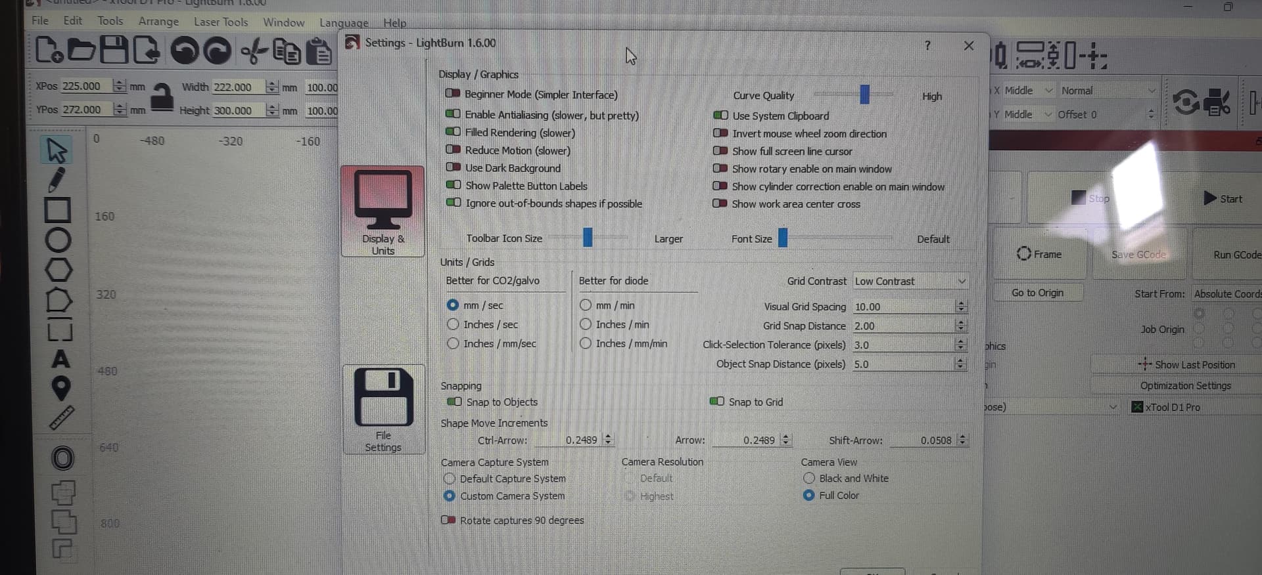
Task: Toggle Snap to Grid switch
Action: tap(717, 401)
